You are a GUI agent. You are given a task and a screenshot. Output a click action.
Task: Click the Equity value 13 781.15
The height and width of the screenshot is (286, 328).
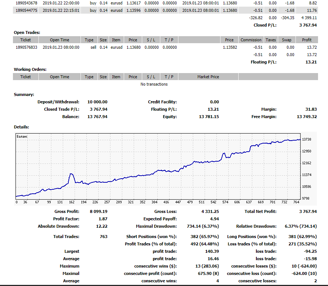208,117
